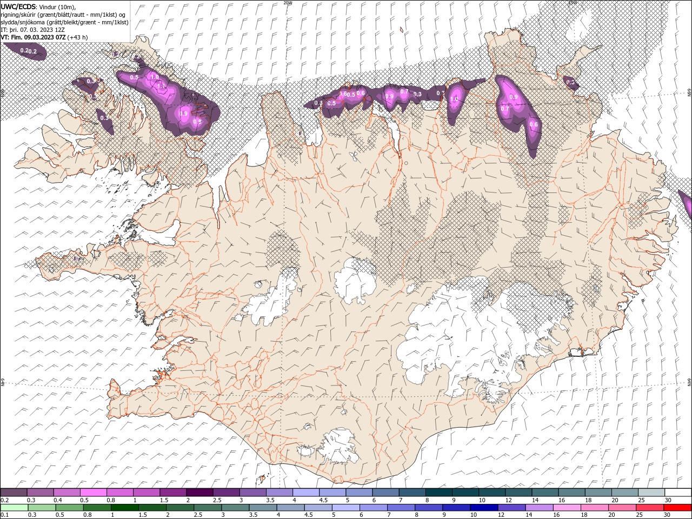Pick the pale blue 5 rain legend swatch
Viewport: 692px width, 519px height.
pos(346,508)
